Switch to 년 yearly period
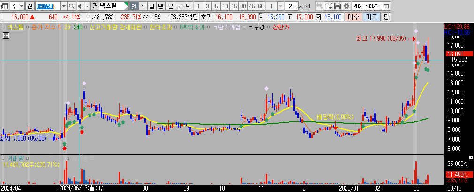The width and height of the screenshot is (474, 192). (x=161, y=6)
